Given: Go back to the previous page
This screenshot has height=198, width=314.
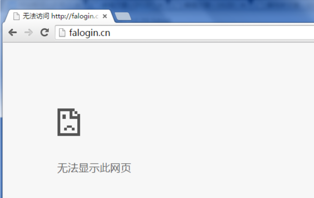Looking at the screenshot, I should 12,32.
